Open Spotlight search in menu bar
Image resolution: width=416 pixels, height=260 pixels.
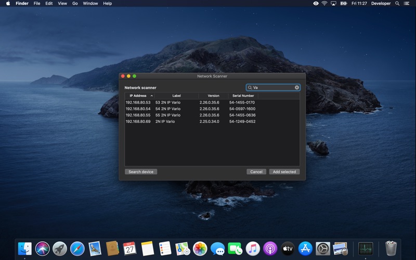click(x=397, y=3)
